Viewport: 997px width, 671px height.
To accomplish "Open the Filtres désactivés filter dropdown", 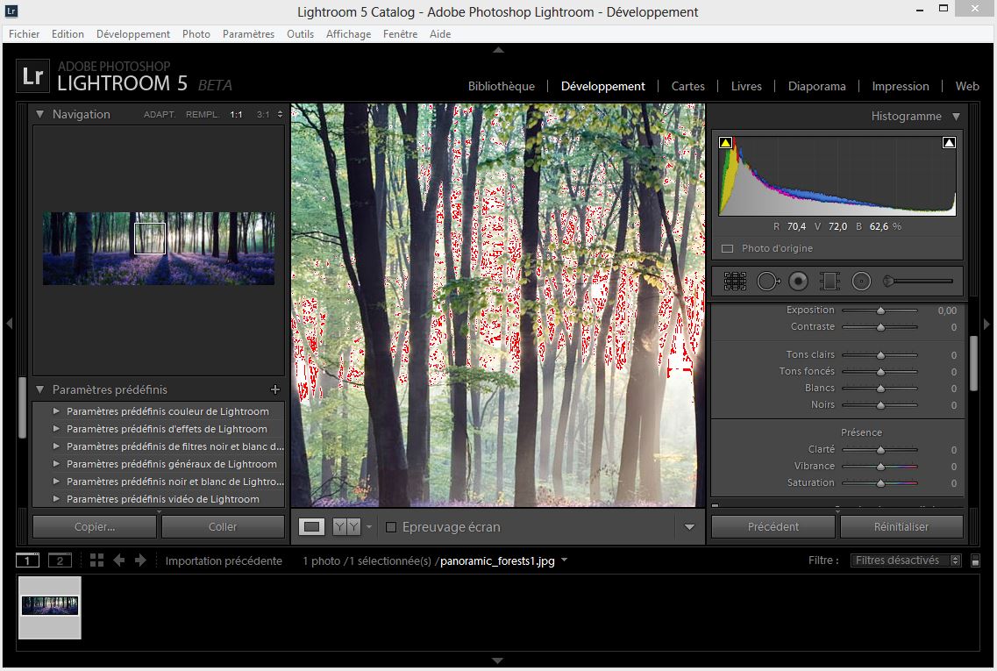I will (x=905, y=560).
